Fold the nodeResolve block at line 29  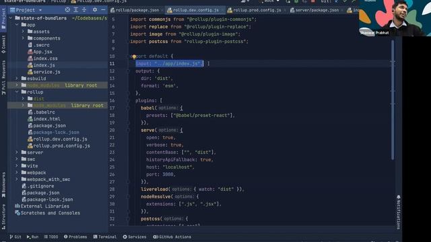(x=128, y=197)
